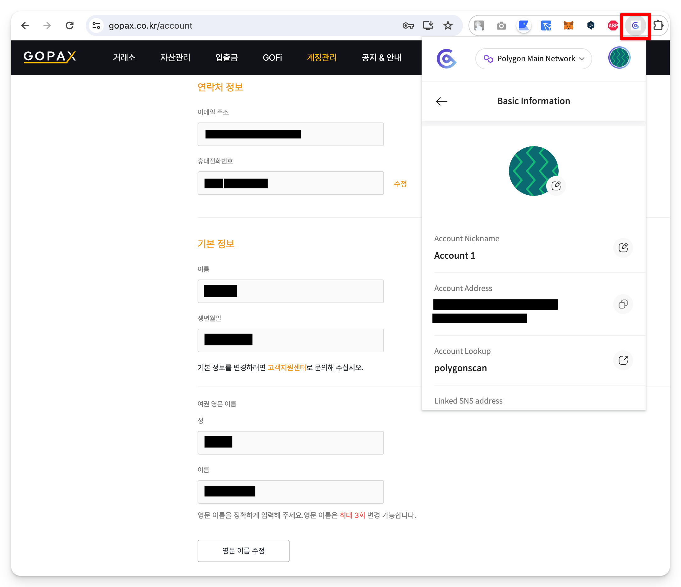Open the MetaMask fox extension
Screen dimensions: 681x587
tap(568, 25)
